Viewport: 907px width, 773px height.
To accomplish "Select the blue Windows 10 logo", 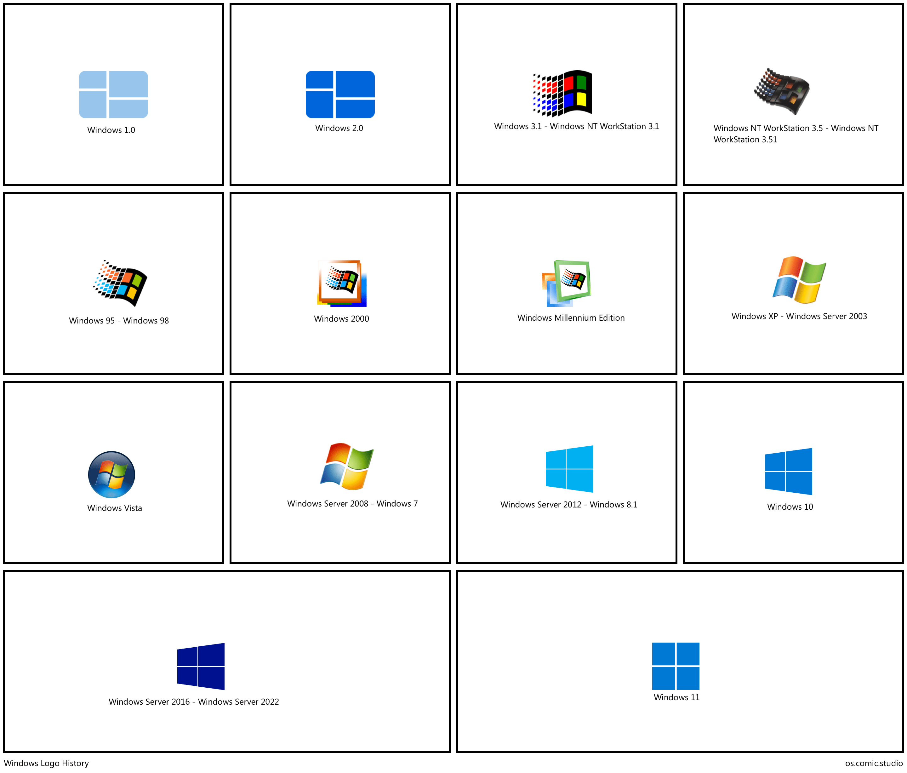I will pyautogui.click(x=788, y=472).
